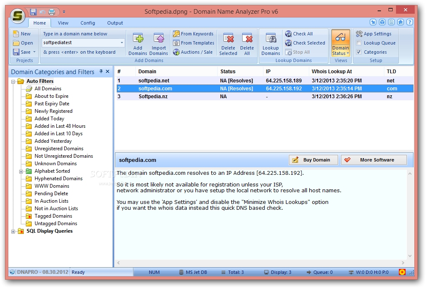426x288 pixels.
Task: Click the home icon in ribbon corner
Action: tap(401, 22)
